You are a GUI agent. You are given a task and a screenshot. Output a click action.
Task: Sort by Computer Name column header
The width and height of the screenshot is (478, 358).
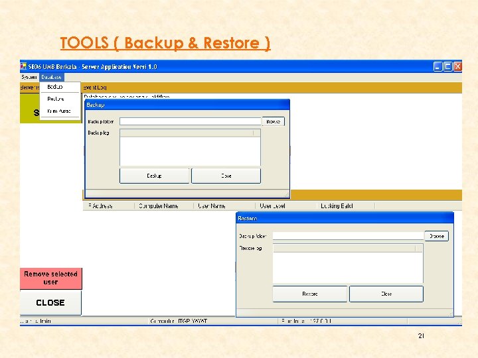[164, 206]
